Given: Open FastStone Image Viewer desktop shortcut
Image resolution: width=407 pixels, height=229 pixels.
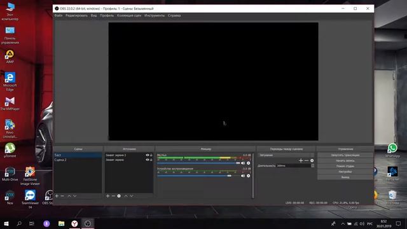Looking at the screenshot, I should pos(30,176).
